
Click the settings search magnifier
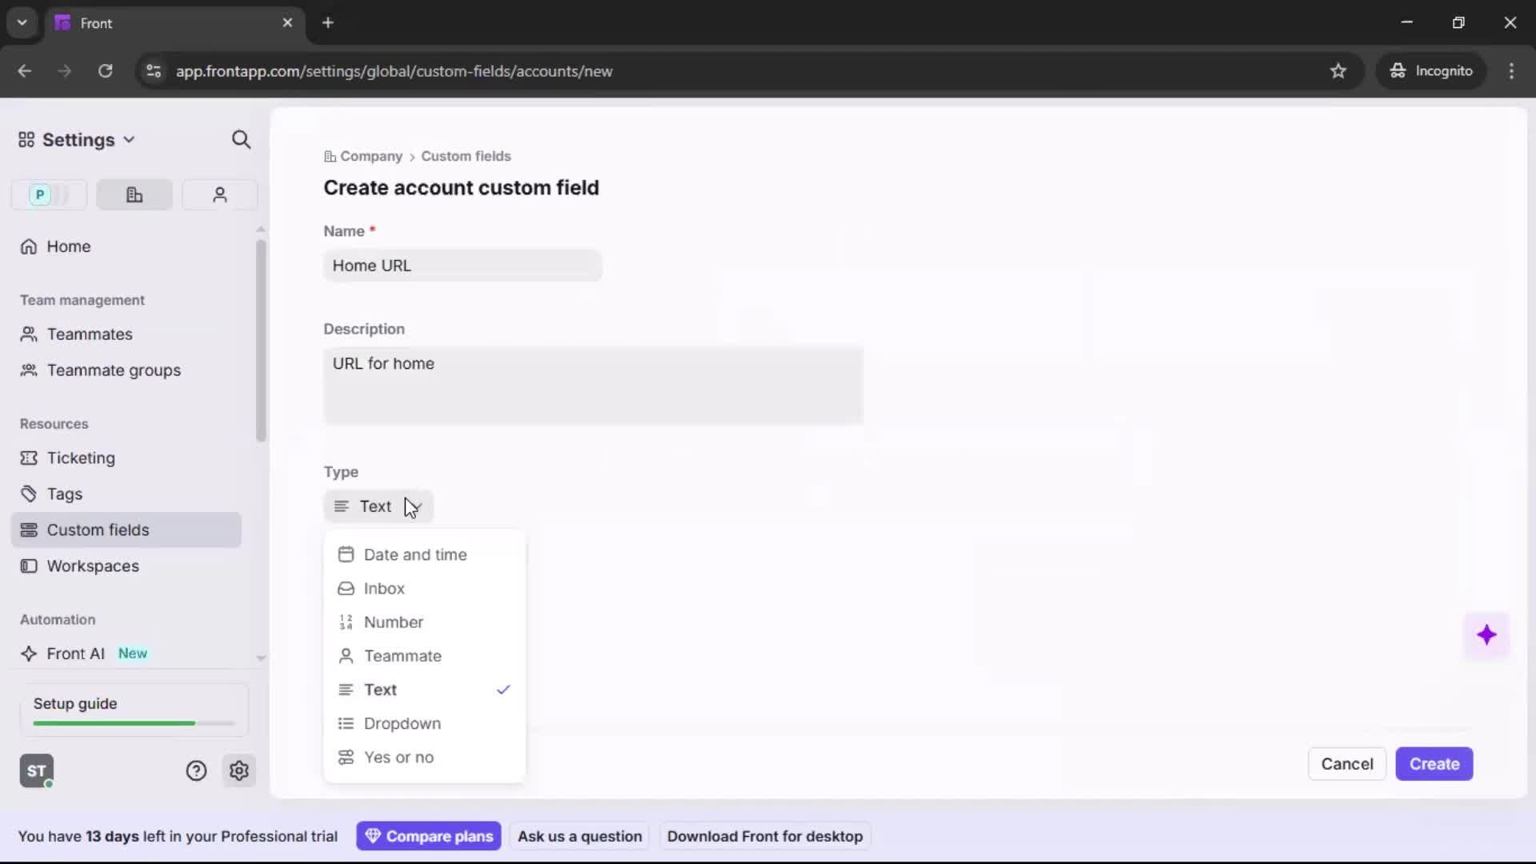(x=242, y=139)
